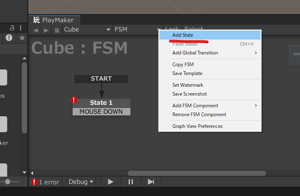The height and width of the screenshot is (196, 300).
Task: Adjust the icon size slider handle
Action: click(8, 181)
